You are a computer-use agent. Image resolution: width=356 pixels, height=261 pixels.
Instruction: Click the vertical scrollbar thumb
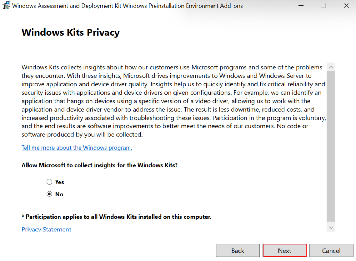(331, 146)
